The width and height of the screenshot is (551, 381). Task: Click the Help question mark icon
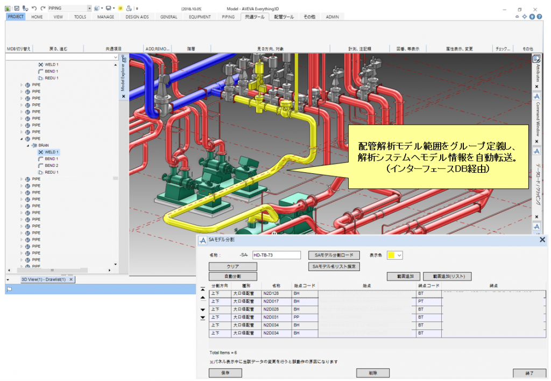539,17
